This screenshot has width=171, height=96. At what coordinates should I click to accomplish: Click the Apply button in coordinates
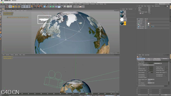click(166, 95)
